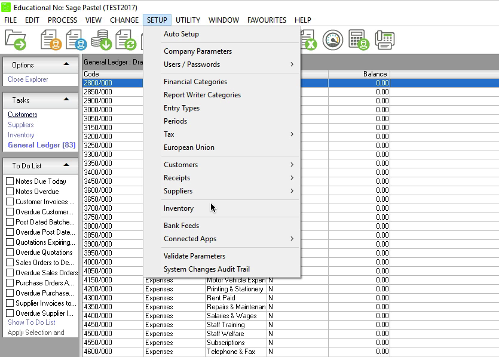Select account row 4150/000
The height and width of the screenshot is (357, 499).
(98, 280)
